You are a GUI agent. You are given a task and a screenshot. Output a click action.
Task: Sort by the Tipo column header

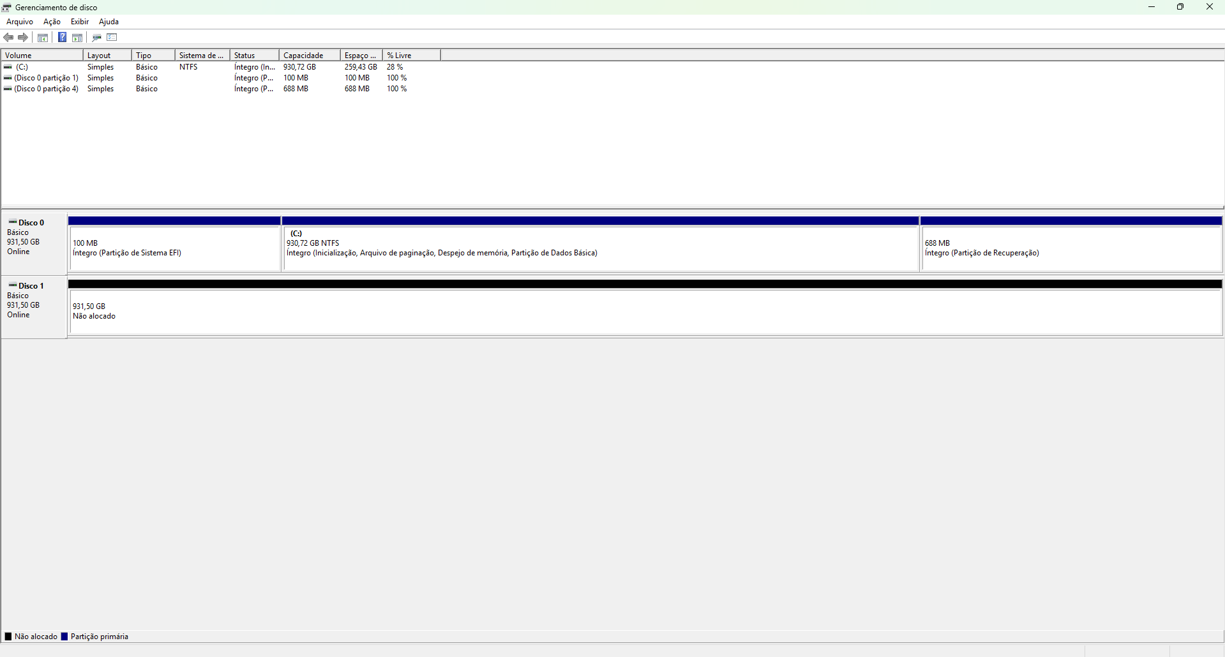153,56
